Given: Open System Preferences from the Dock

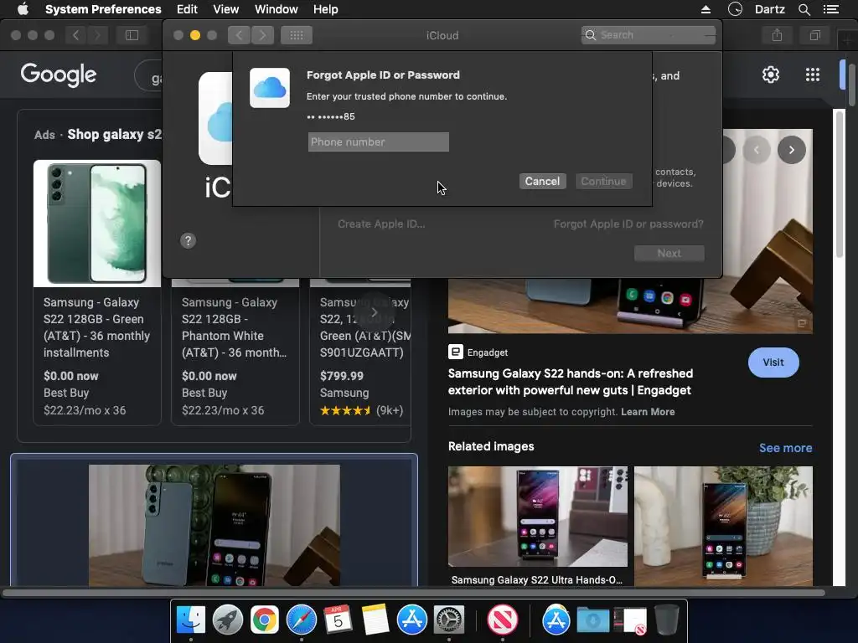Looking at the screenshot, I should click(449, 620).
